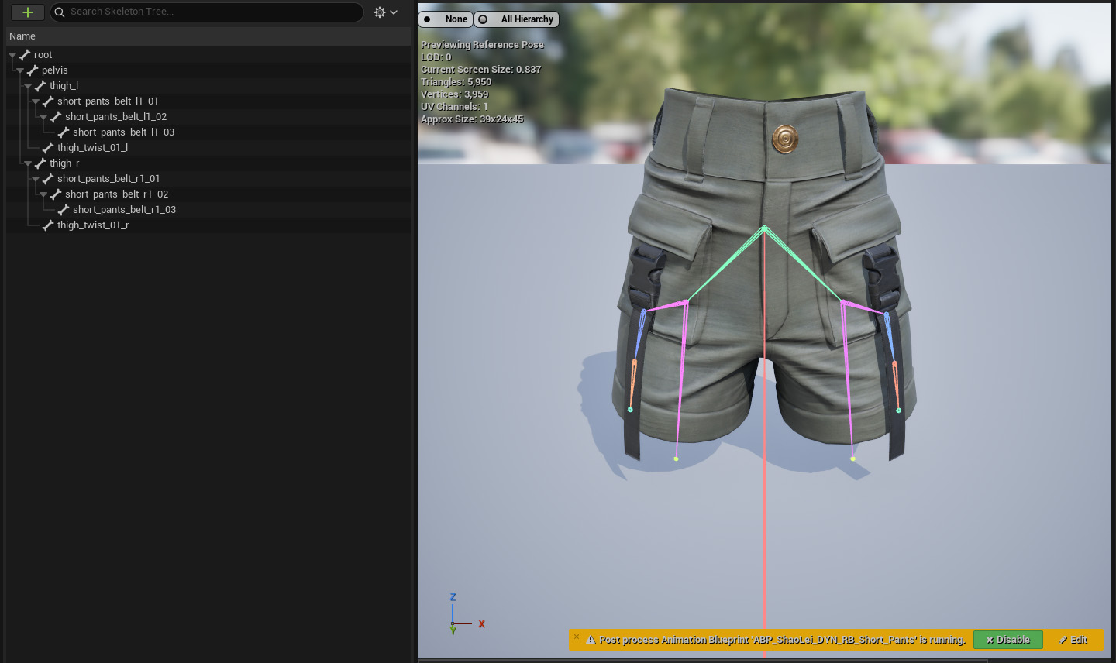Collapse the thigh_l expander arrow
The image size is (1116, 663).
pos(28,86)
